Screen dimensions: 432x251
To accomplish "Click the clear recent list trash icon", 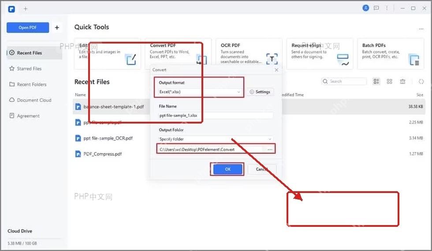I will click(x=402, y=81).
